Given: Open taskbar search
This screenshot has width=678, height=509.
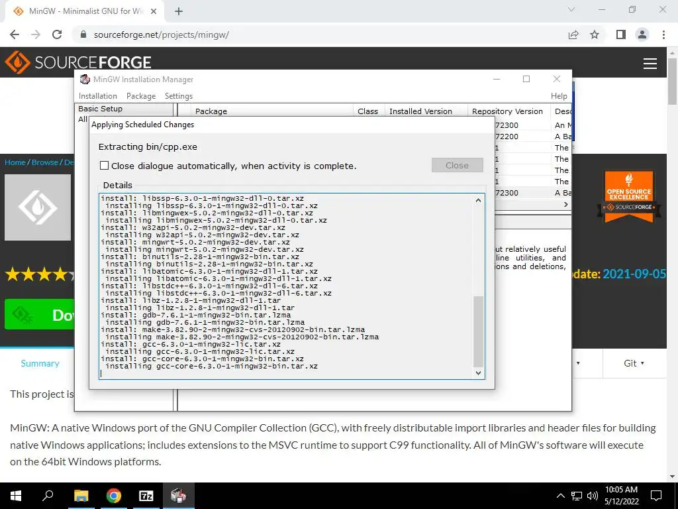Looking at the screenshot, I should pos(48,496).
